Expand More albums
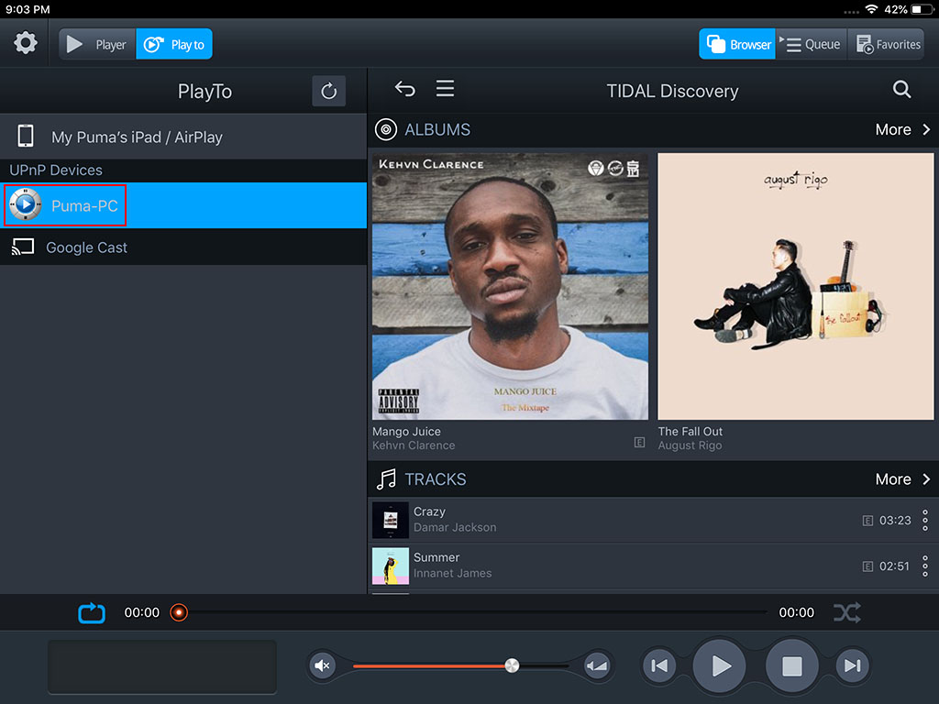The width and height of the screenshot is (939, 704). (x=902, y=130)
